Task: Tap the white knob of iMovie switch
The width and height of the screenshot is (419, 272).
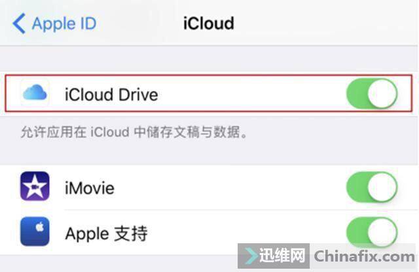Action: tap(382, 187)
